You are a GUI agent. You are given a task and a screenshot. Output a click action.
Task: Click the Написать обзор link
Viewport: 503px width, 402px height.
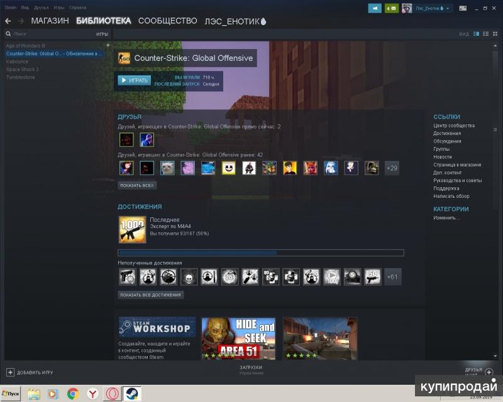pos(451,196)
